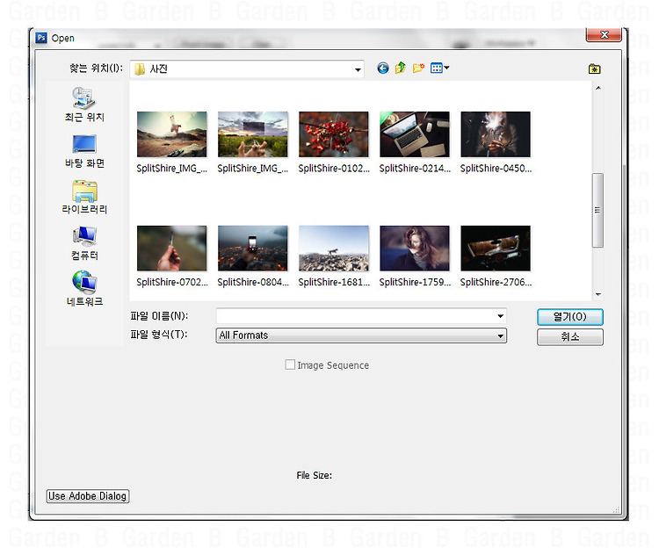Image resolution: width=659 pixels, height=548 pixels.
Task: Select the SplitShire-0214 laptop thumbnail
Action: pyautogui.click(x=415, y=134)
